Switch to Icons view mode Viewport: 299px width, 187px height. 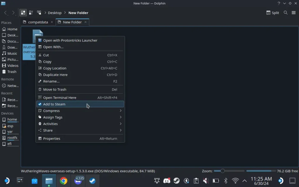tap(23, 13)
